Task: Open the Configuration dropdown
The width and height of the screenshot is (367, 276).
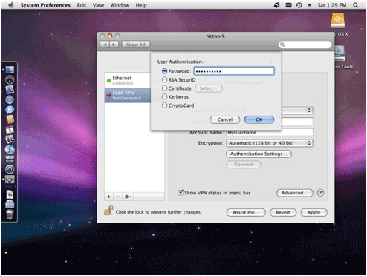Action: (x=297, y=111)
